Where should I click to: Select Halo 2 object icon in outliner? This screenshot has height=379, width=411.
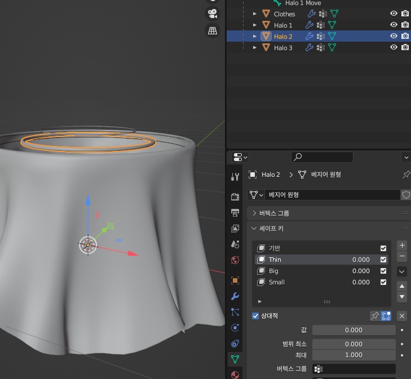pos(266,36)
